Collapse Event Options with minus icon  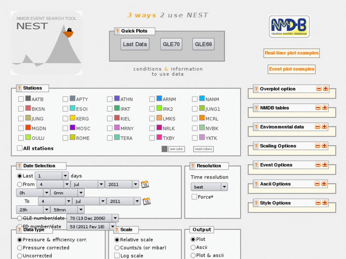tap(318, 164)
